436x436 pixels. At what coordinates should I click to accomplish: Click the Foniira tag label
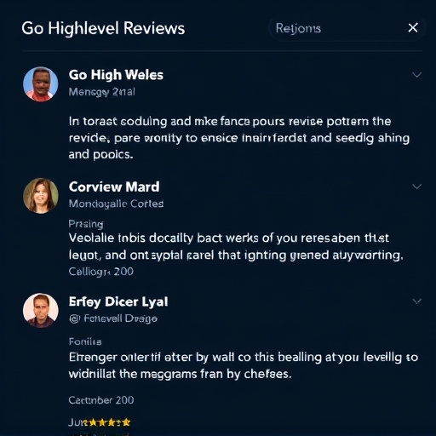[x=85, y=341]
